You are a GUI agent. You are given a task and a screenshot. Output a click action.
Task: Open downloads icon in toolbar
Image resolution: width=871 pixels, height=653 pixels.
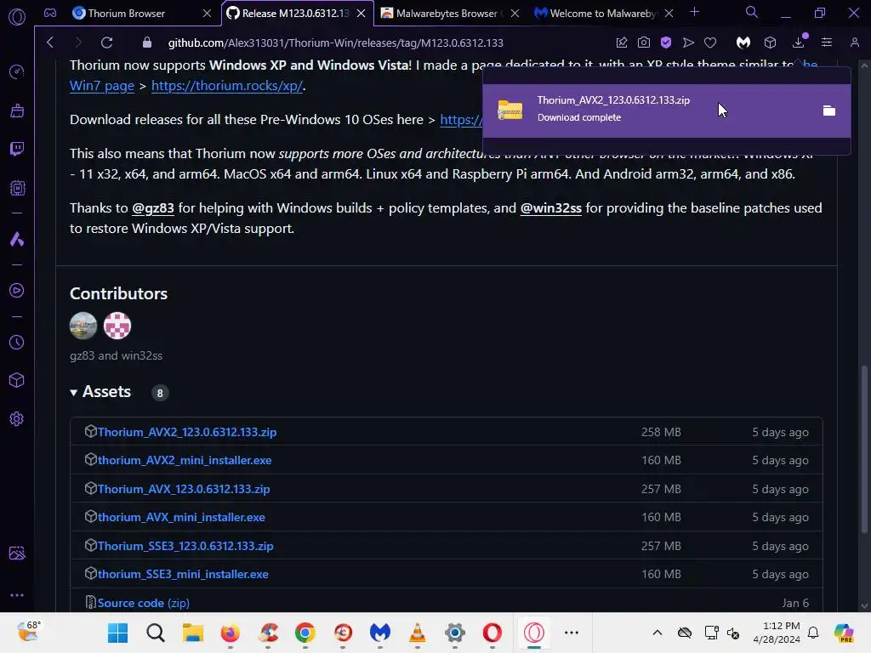pyautogui.click(x=798, y=43)
